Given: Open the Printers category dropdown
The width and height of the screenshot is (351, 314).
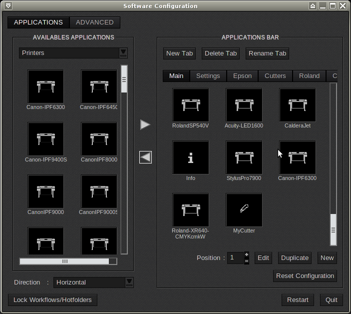Looking at the screenshot, I should pyautogui.click(x=123, y=53).
